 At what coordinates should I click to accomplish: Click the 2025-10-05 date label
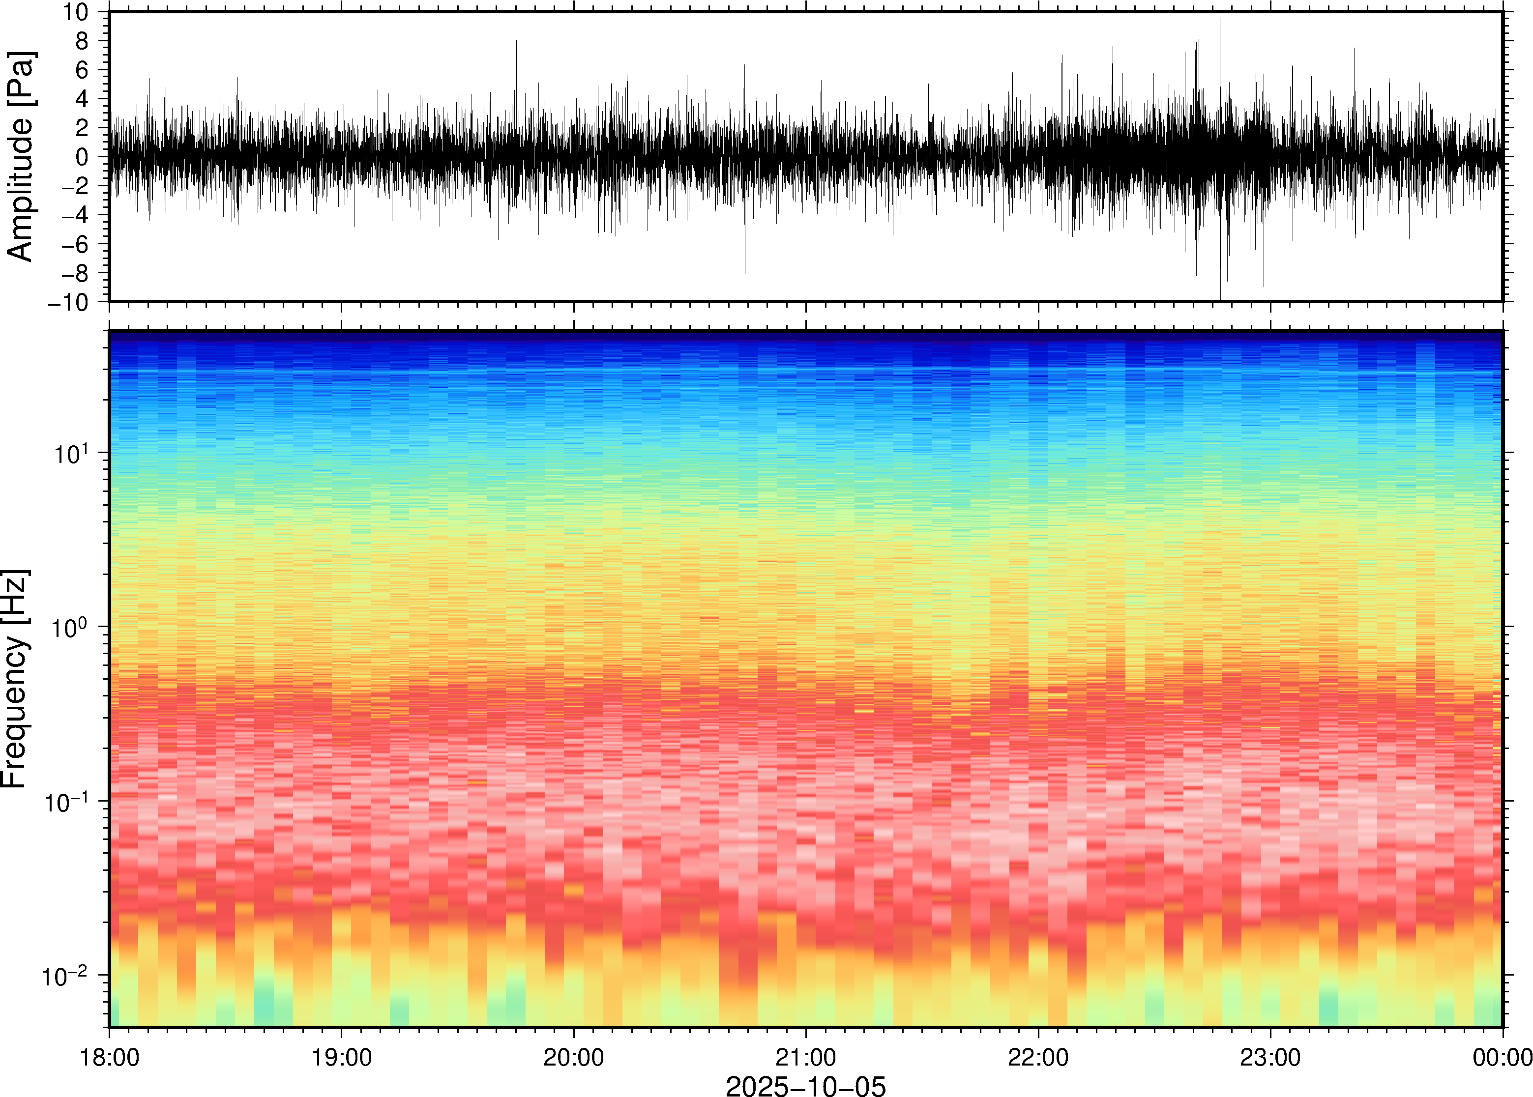point(805,1085)
